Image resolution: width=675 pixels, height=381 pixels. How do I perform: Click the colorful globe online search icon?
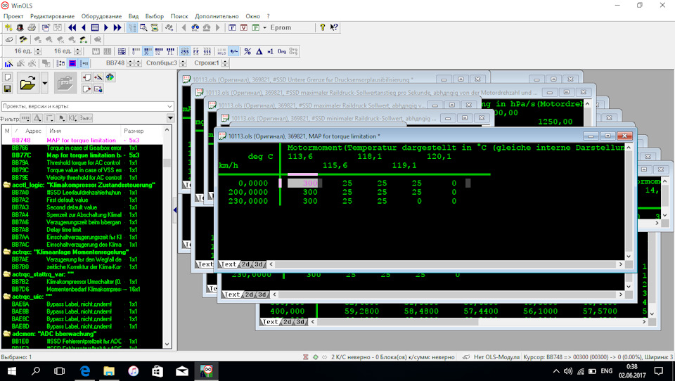pyautogui.click(x=110, y=77)
